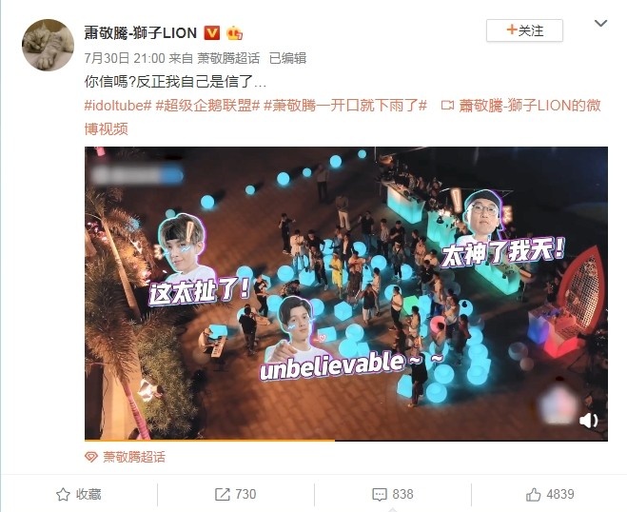Screen dimensions: 627x512
Task: Open the poster's cat profile avatar
Action: pos(48,45)
